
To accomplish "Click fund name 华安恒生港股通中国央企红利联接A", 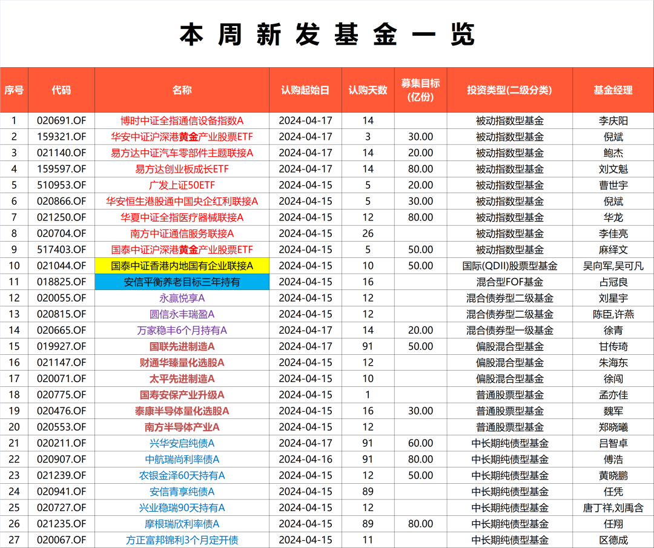I will coord(182,202).
